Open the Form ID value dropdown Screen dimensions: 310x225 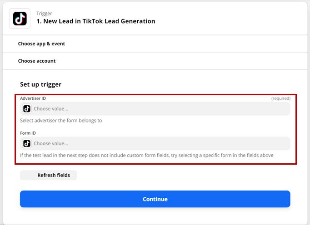155,143
